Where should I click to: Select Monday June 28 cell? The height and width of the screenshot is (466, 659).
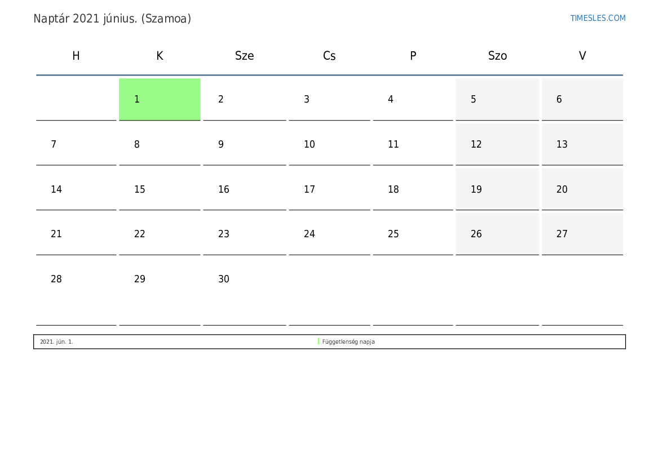[76, 279]
